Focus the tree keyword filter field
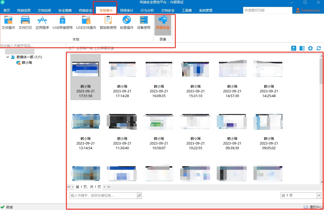Viewport: 324px width, 210px height. pos(33,45)
